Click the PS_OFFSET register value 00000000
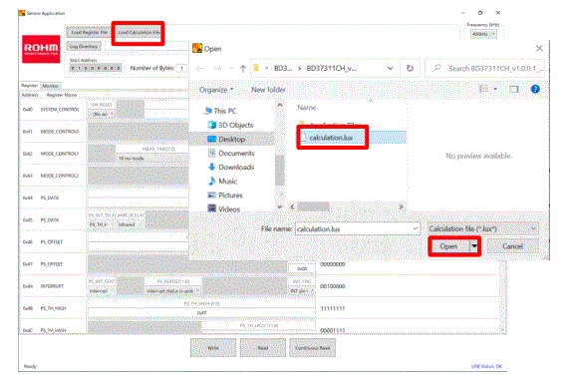573x384 pixels. point(333,264)
